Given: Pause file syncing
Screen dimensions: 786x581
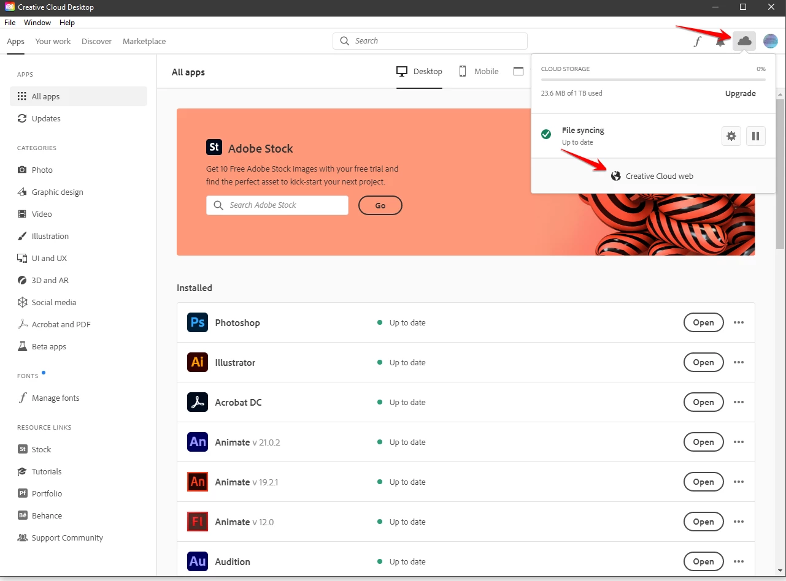Looking at the screenshot, I should click(756, 136).
